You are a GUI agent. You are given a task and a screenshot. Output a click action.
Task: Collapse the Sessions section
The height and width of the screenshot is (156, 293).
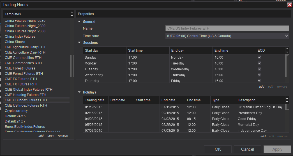tap(79, 43)
